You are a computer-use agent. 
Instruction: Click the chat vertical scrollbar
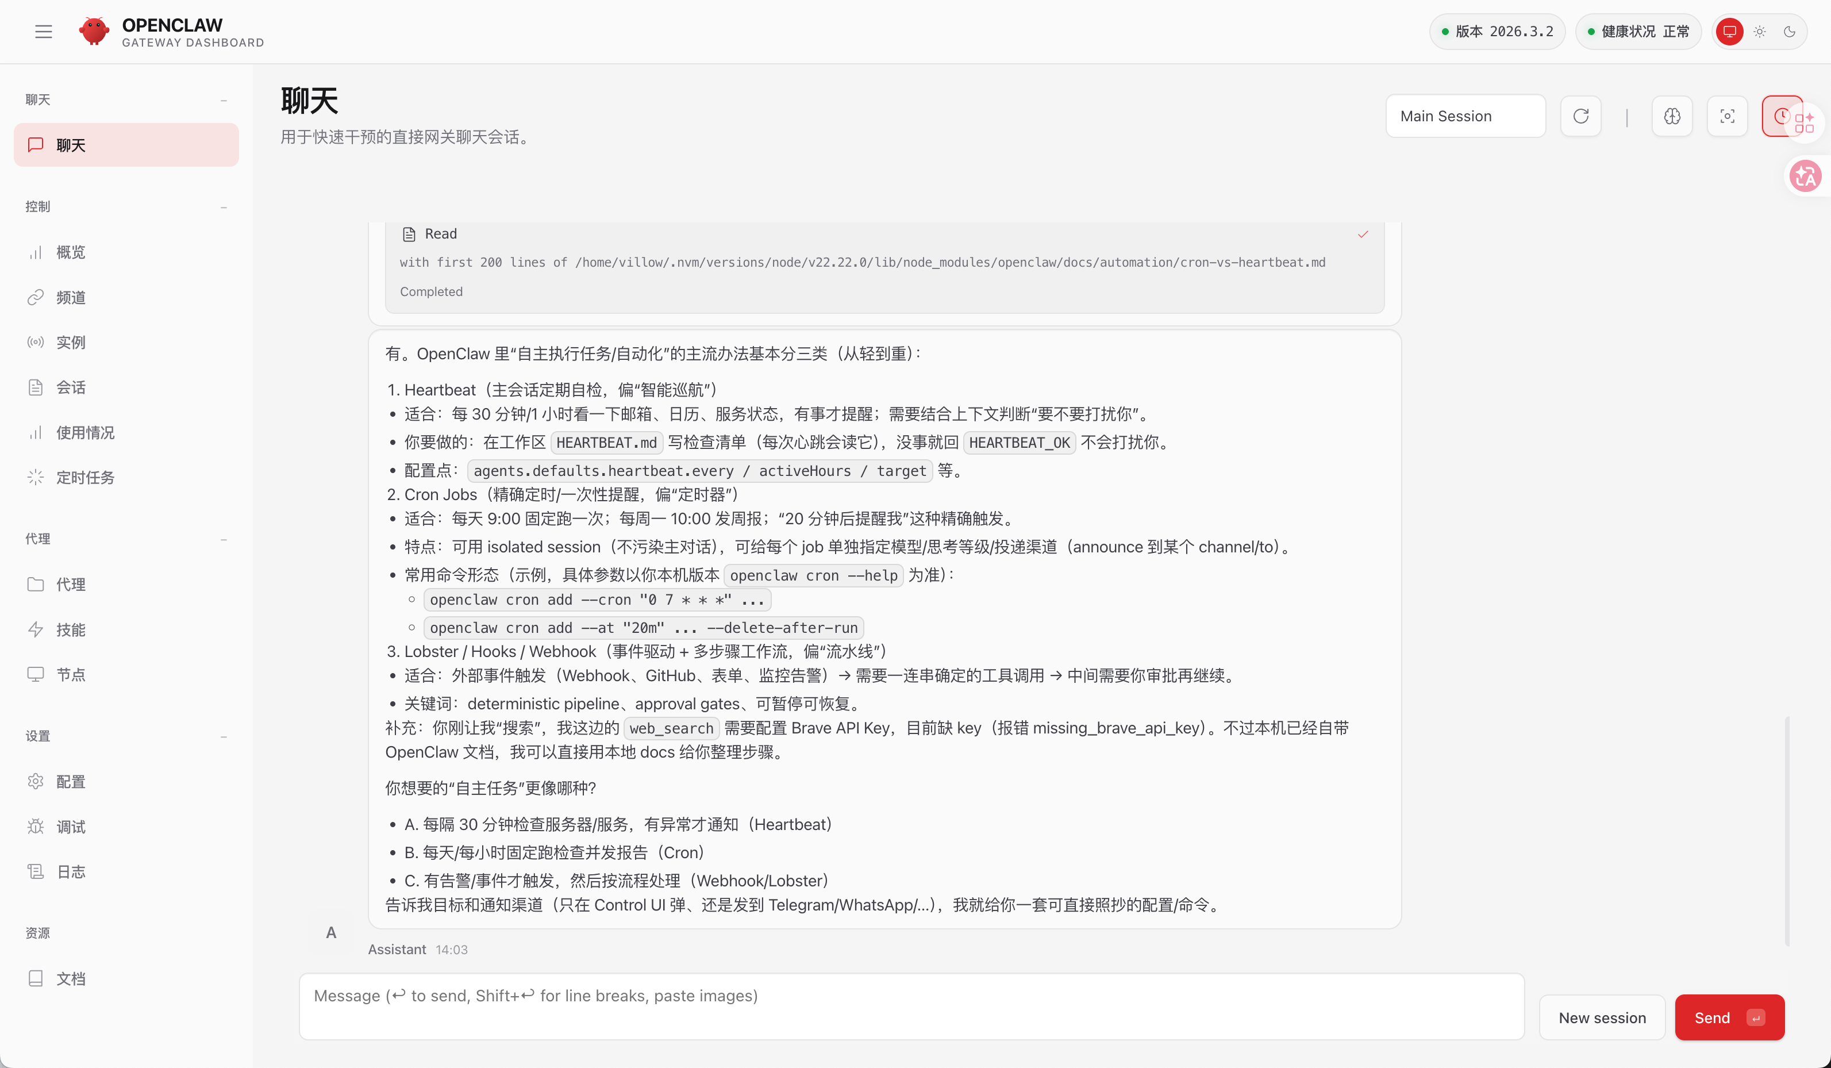[1787, 831]
